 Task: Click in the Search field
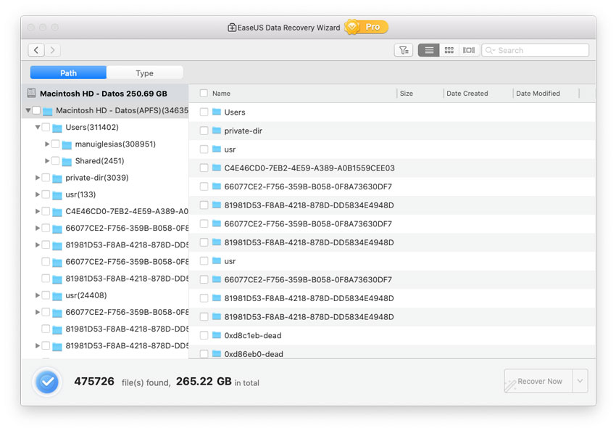pos(536,50)
